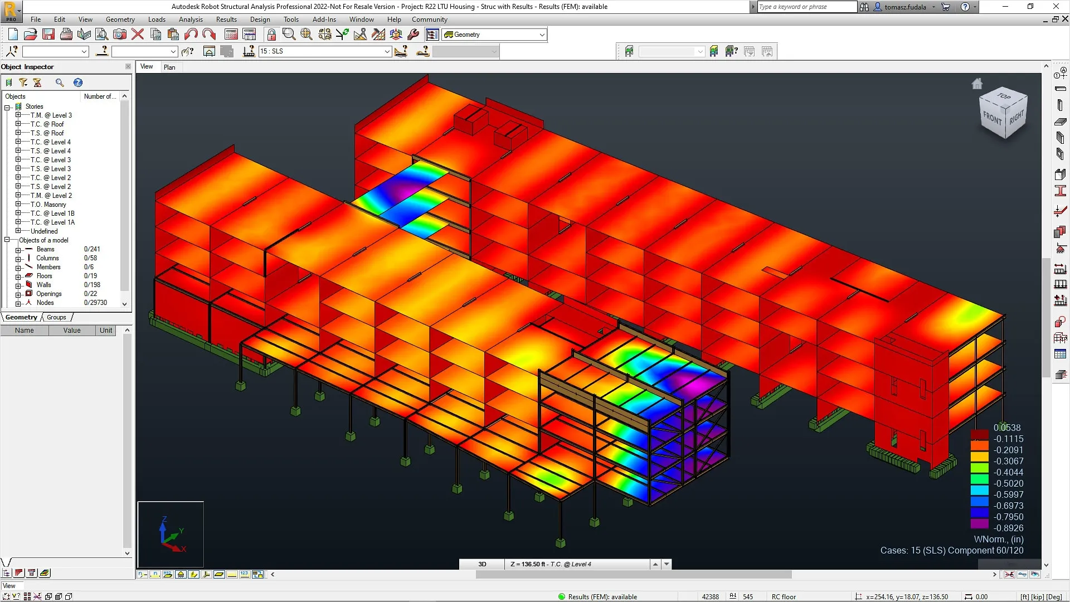
Task: Toggle the padlock lock icon in the toolbar
Action: pos(271,34)
